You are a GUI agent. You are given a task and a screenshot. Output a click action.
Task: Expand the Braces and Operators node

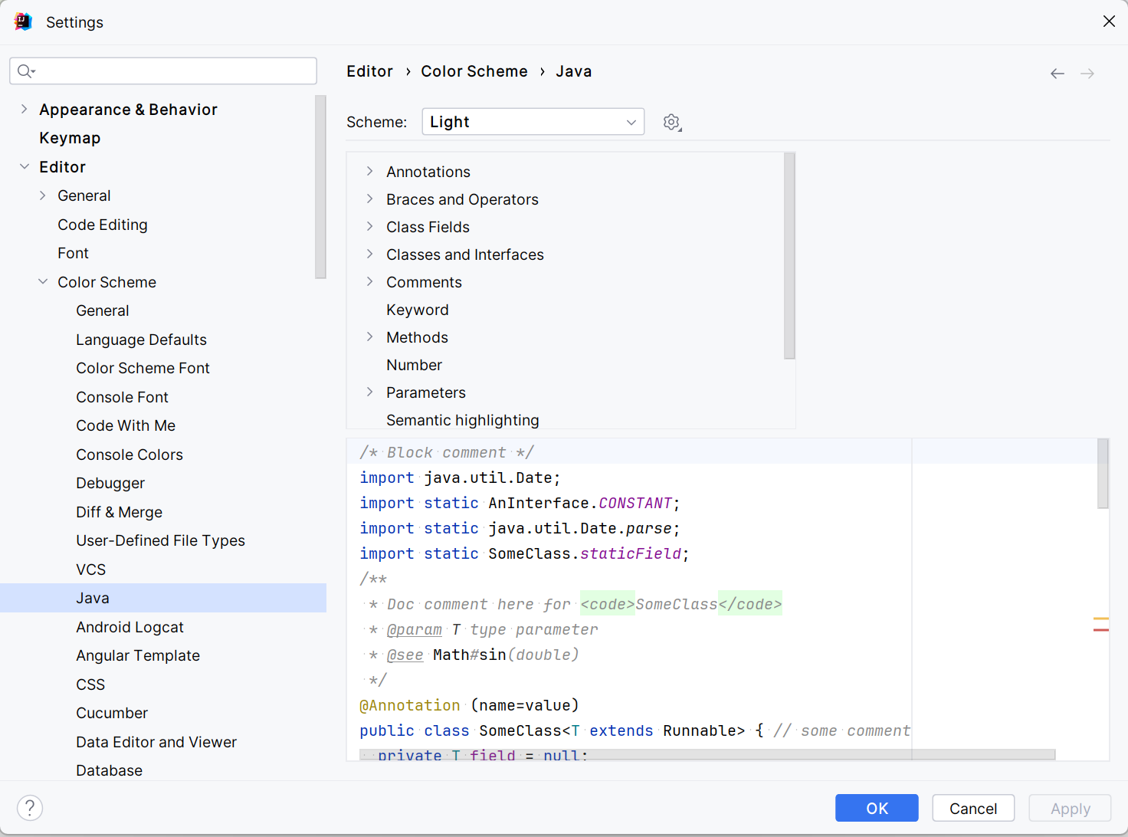370,199
